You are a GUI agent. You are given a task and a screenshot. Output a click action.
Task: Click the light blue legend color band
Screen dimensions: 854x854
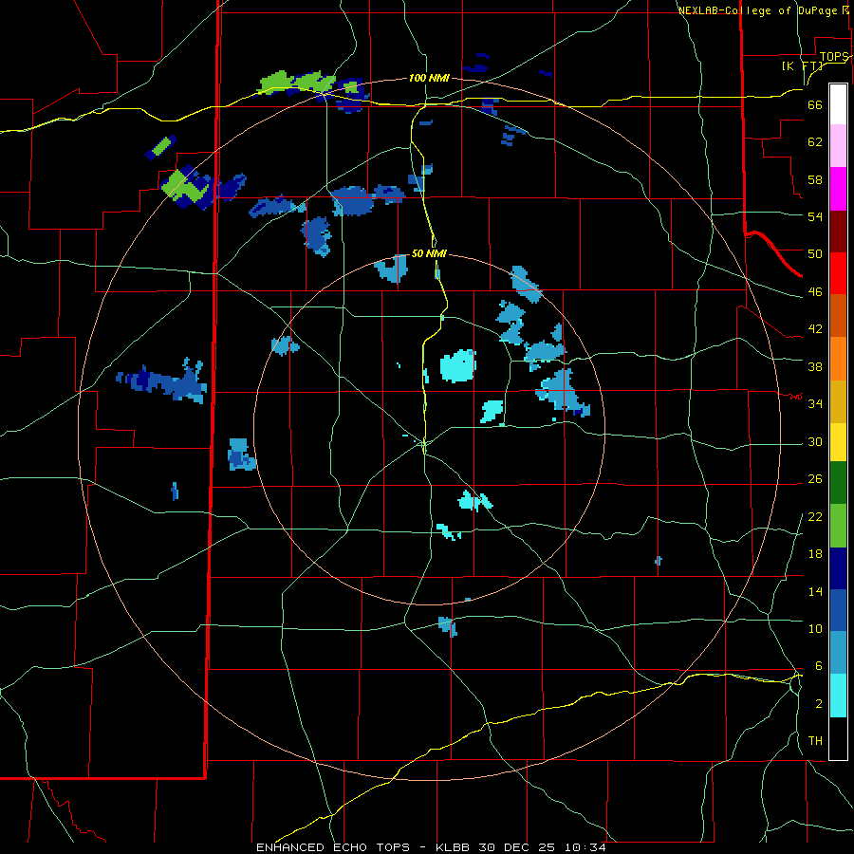tap(838, 653)
